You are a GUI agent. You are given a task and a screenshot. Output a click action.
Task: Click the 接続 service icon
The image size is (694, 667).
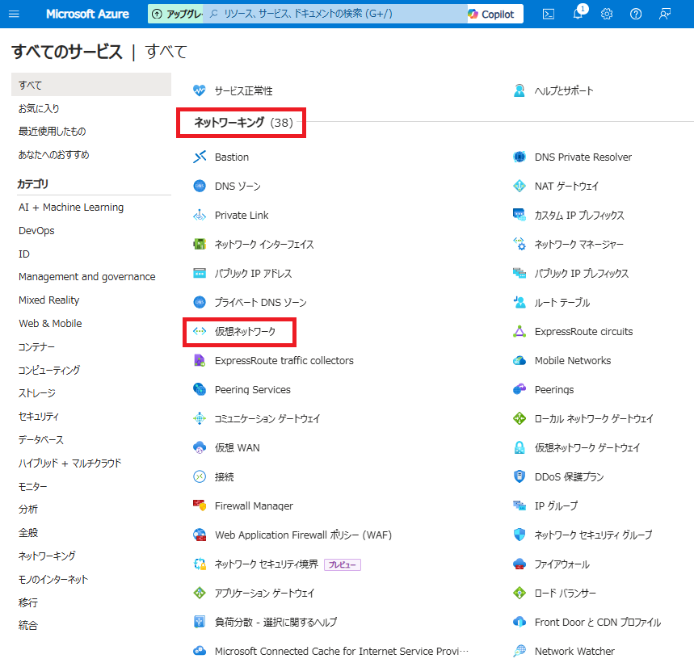[200, 476]
